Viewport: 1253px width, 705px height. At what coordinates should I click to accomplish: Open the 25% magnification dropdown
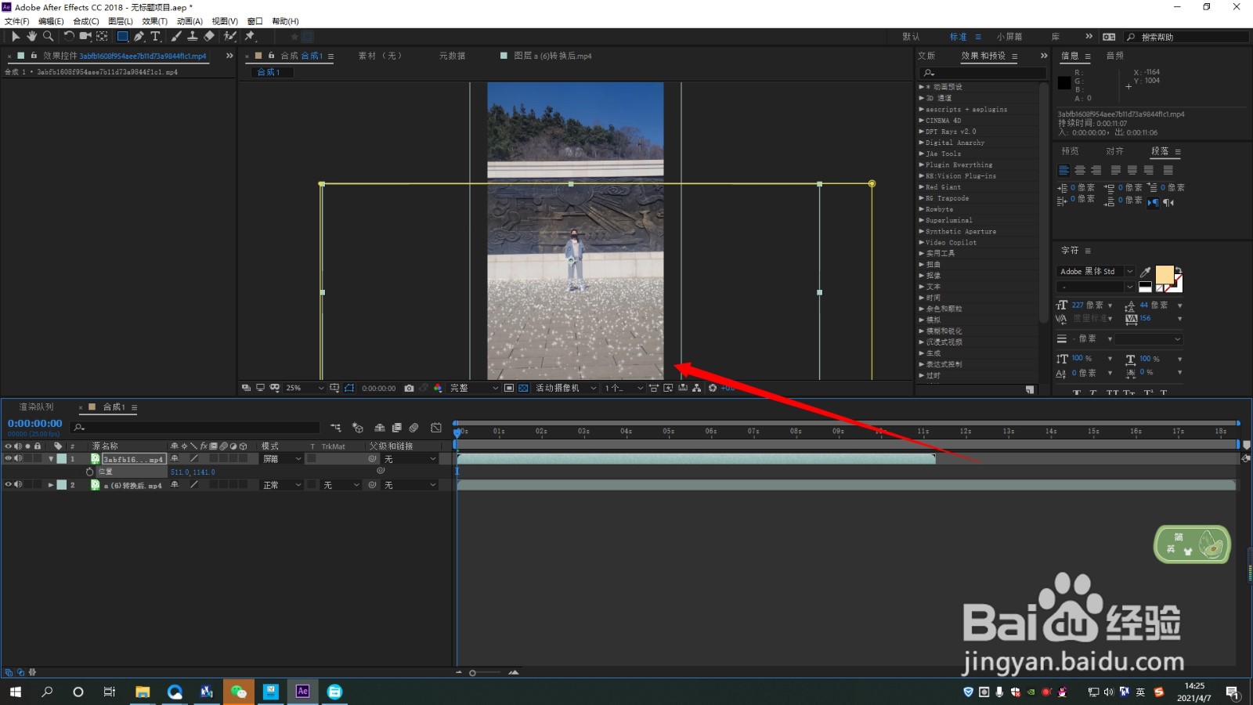305,388
